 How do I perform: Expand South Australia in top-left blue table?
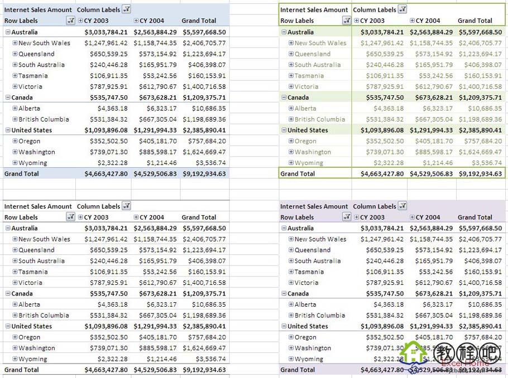click(15, 65)
